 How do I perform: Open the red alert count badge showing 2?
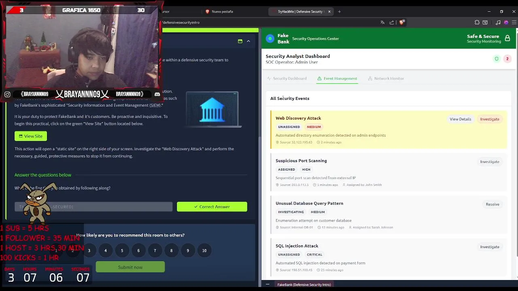[507, 59]
